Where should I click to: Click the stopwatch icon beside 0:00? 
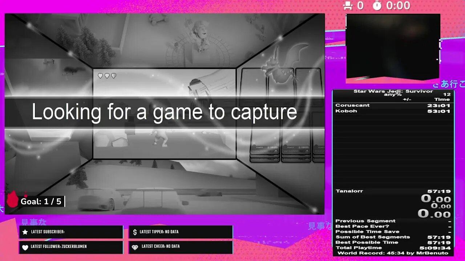point(377,5)
